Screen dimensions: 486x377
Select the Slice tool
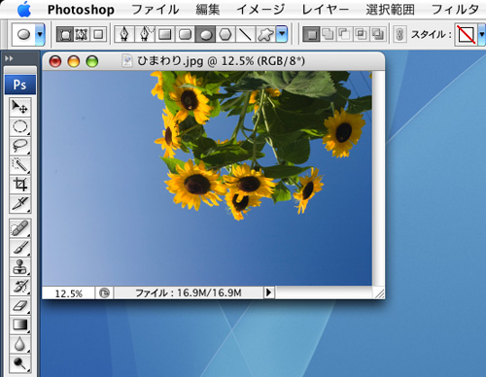click(x=20, y=204)
